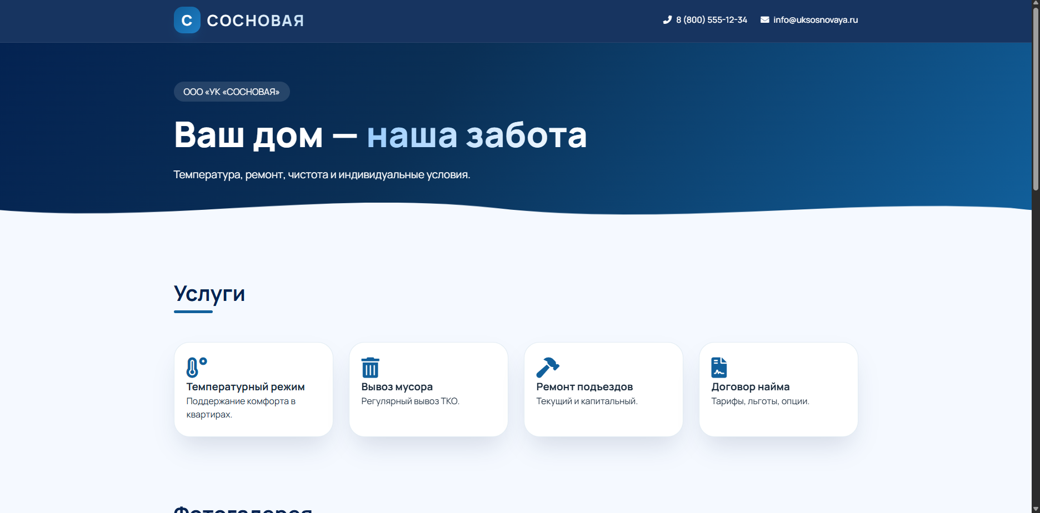Click the highlighted words наша забота
The image size is (1040, 513).
click(x=477, y=135)
